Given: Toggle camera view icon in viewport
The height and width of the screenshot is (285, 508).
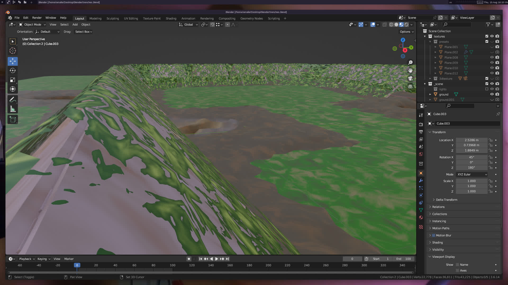Looking at the screenshot, I should pos(410,78).
